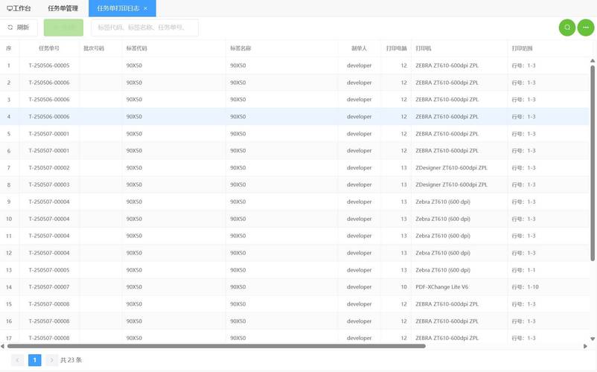This screenshot has width=597, height=372.
Task: Click T-250507-00001 in row 5
Action: (49, 134)
